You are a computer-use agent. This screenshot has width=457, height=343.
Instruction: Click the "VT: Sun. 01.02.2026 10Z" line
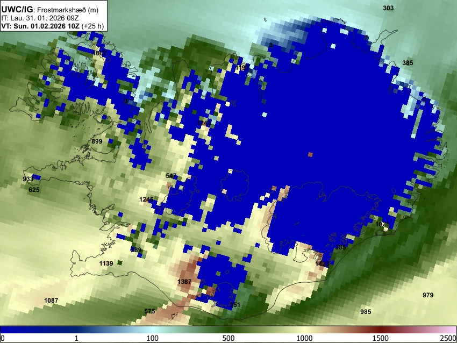pos(41,26)
